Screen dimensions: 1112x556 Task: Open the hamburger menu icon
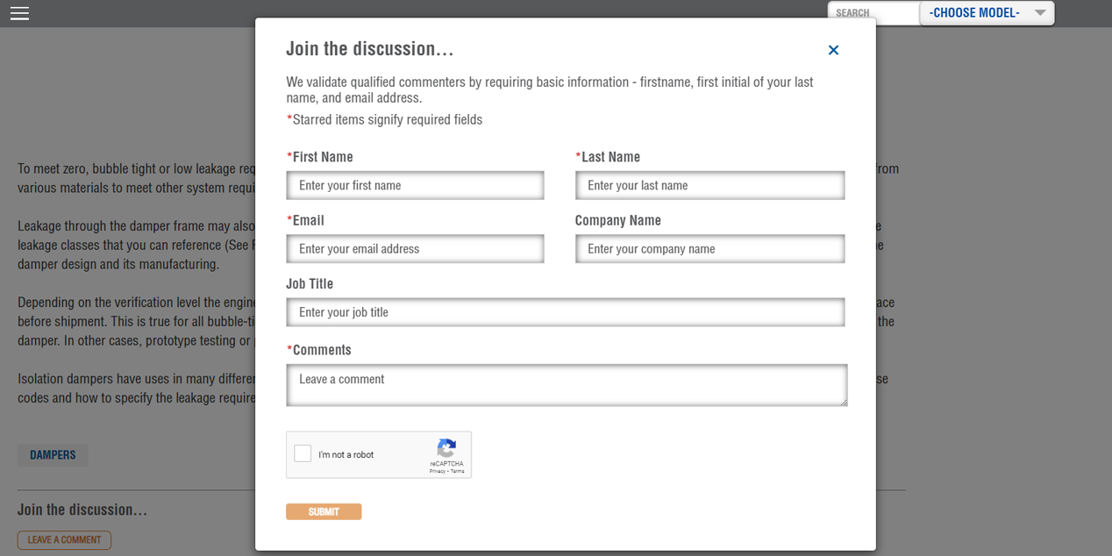click(x=19, y=13)
